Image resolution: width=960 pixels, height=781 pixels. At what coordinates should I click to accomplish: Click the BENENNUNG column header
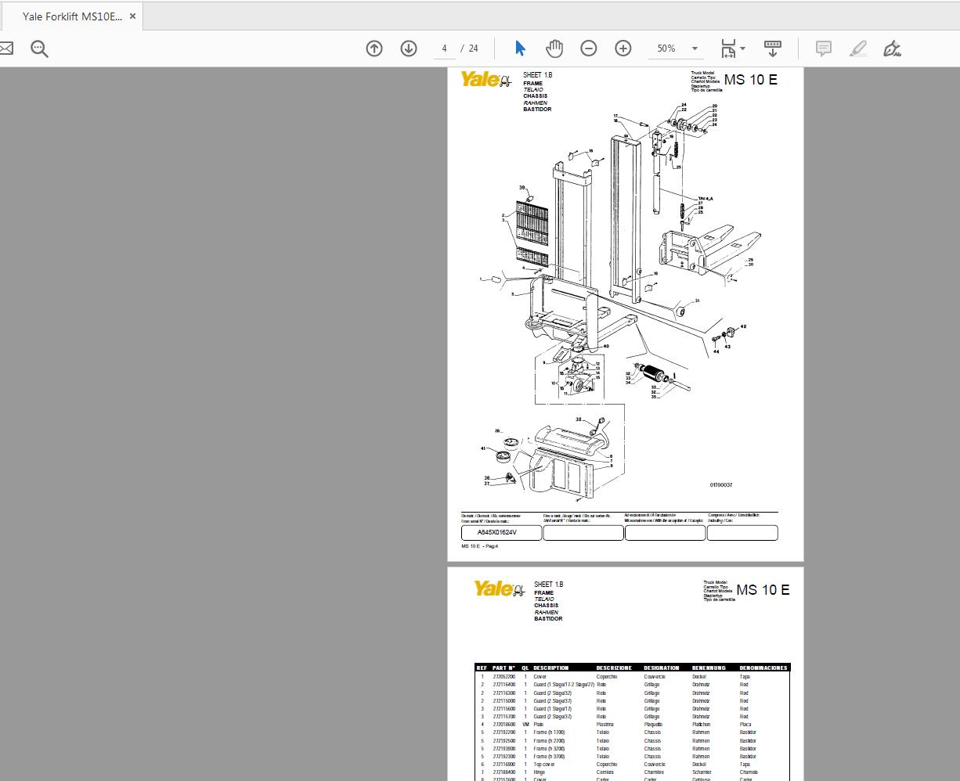709,668
